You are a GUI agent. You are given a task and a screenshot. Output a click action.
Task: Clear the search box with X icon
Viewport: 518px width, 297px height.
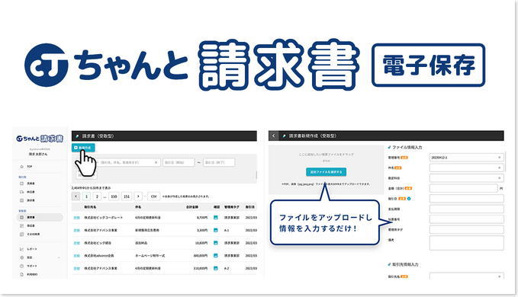tap(156, 162)
